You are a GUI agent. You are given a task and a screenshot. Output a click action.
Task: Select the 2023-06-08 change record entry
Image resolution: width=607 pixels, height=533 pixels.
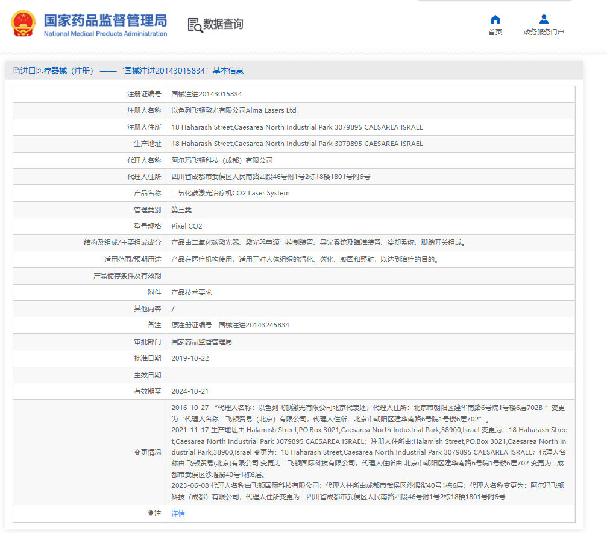(x=368, y=491)
